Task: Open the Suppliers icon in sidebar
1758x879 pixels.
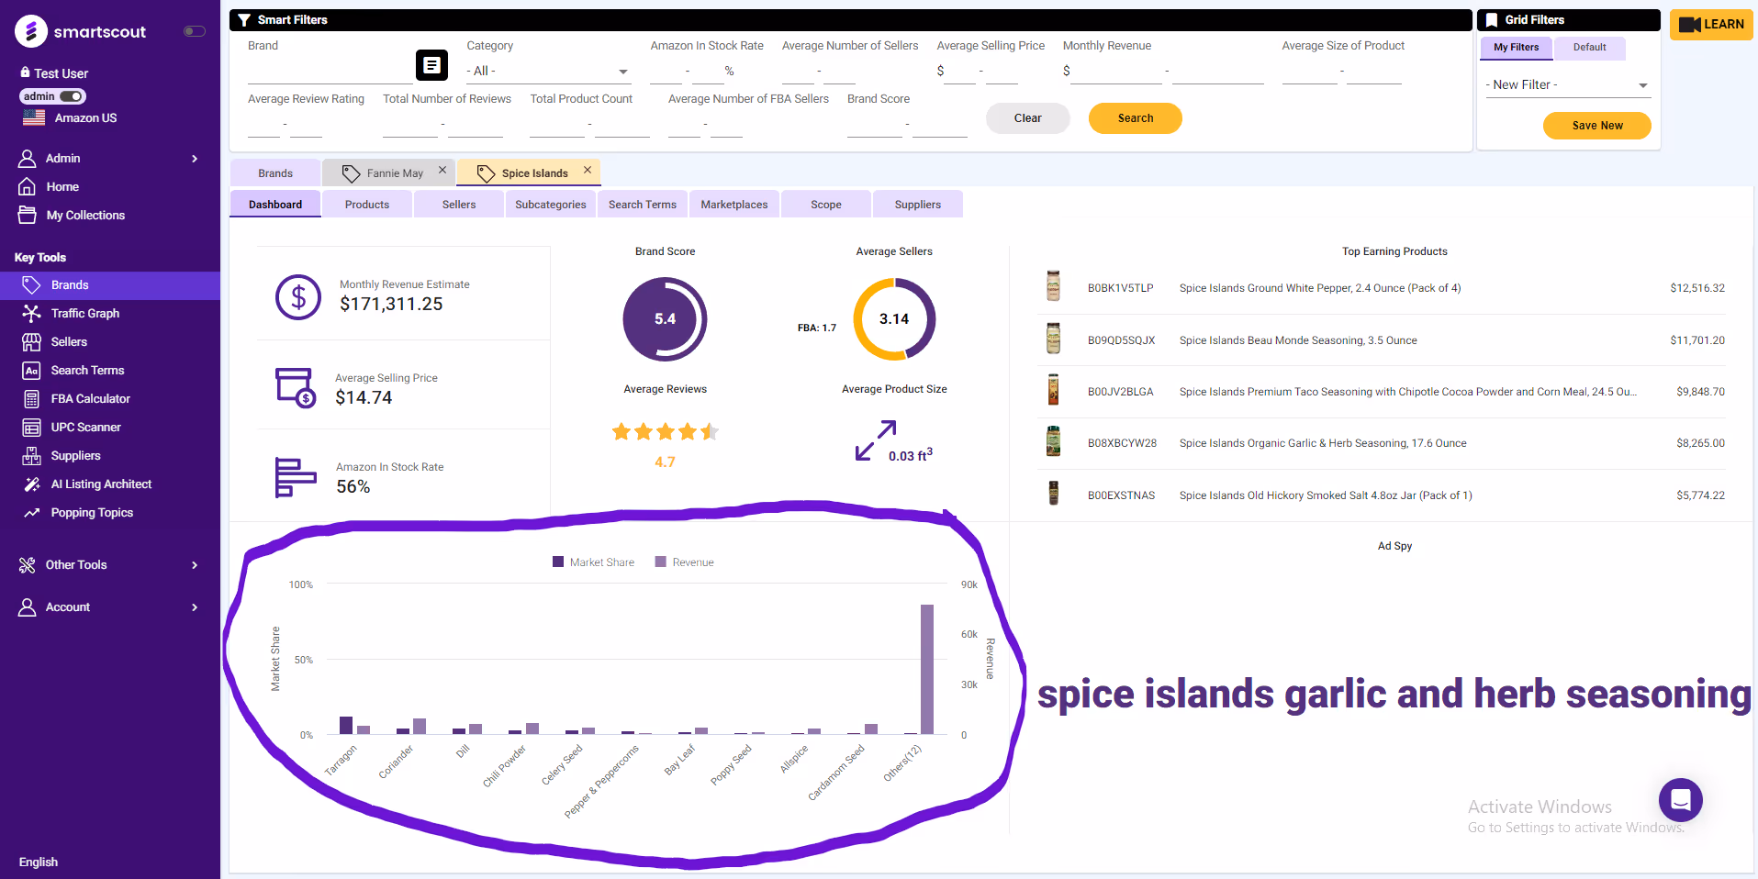Action: click(x=31, y=455)
